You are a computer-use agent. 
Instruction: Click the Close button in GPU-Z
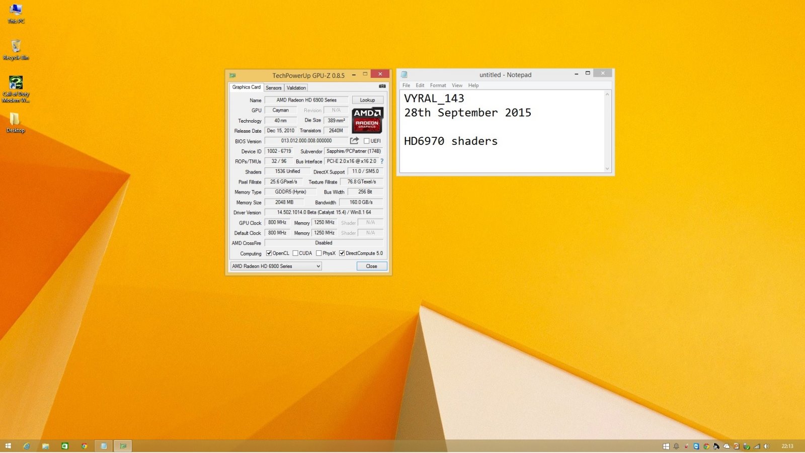click(372, 266)
